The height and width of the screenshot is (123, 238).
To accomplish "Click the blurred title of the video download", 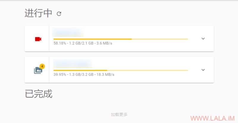I will coord(68,32).
